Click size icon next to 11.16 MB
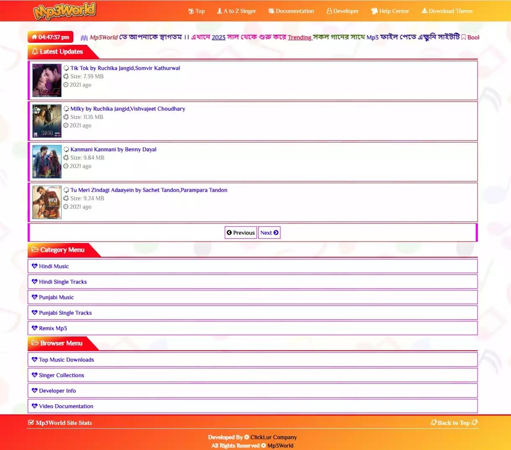511x450 pixels. [66, 117]
